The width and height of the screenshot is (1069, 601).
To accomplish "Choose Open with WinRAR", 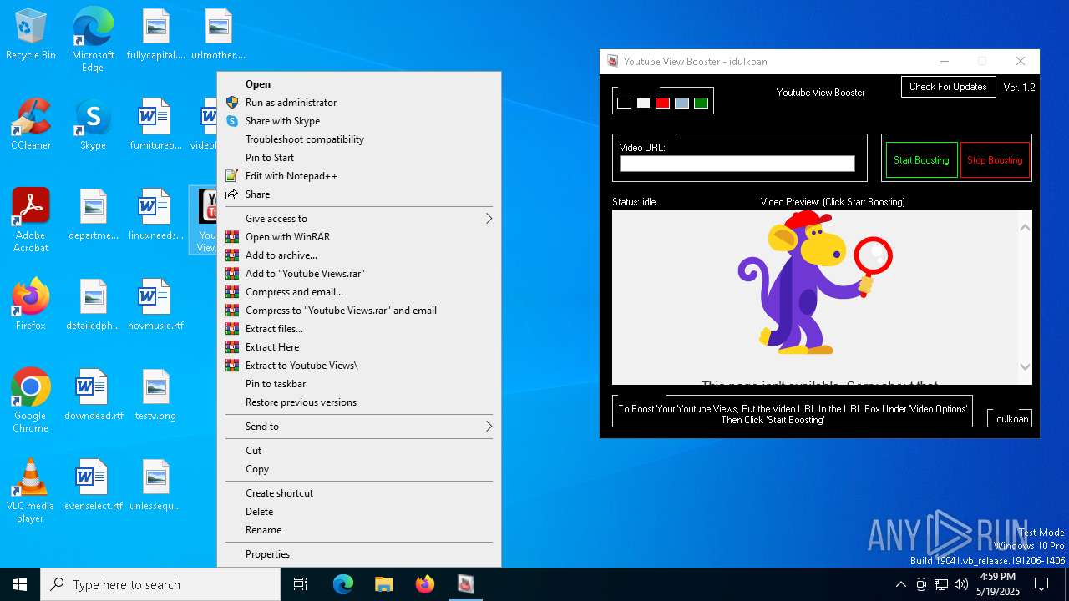I will click(359, 237).
